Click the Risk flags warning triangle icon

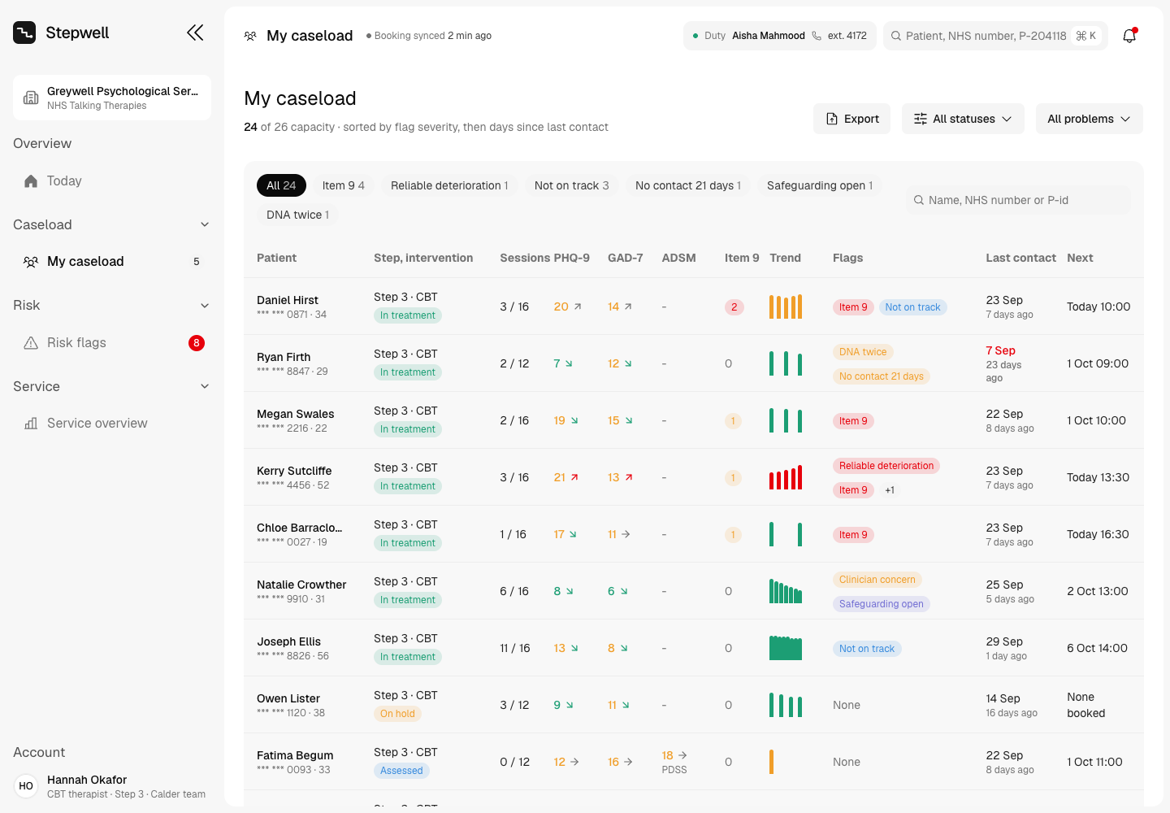31,342
